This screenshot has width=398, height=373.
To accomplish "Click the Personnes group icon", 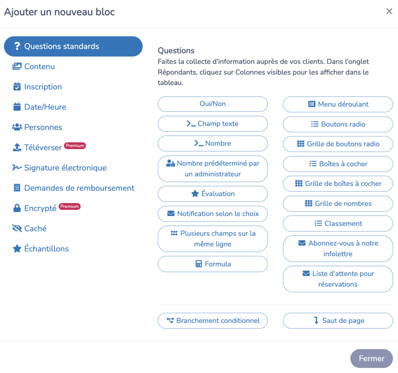I will (x=17, y=127).
